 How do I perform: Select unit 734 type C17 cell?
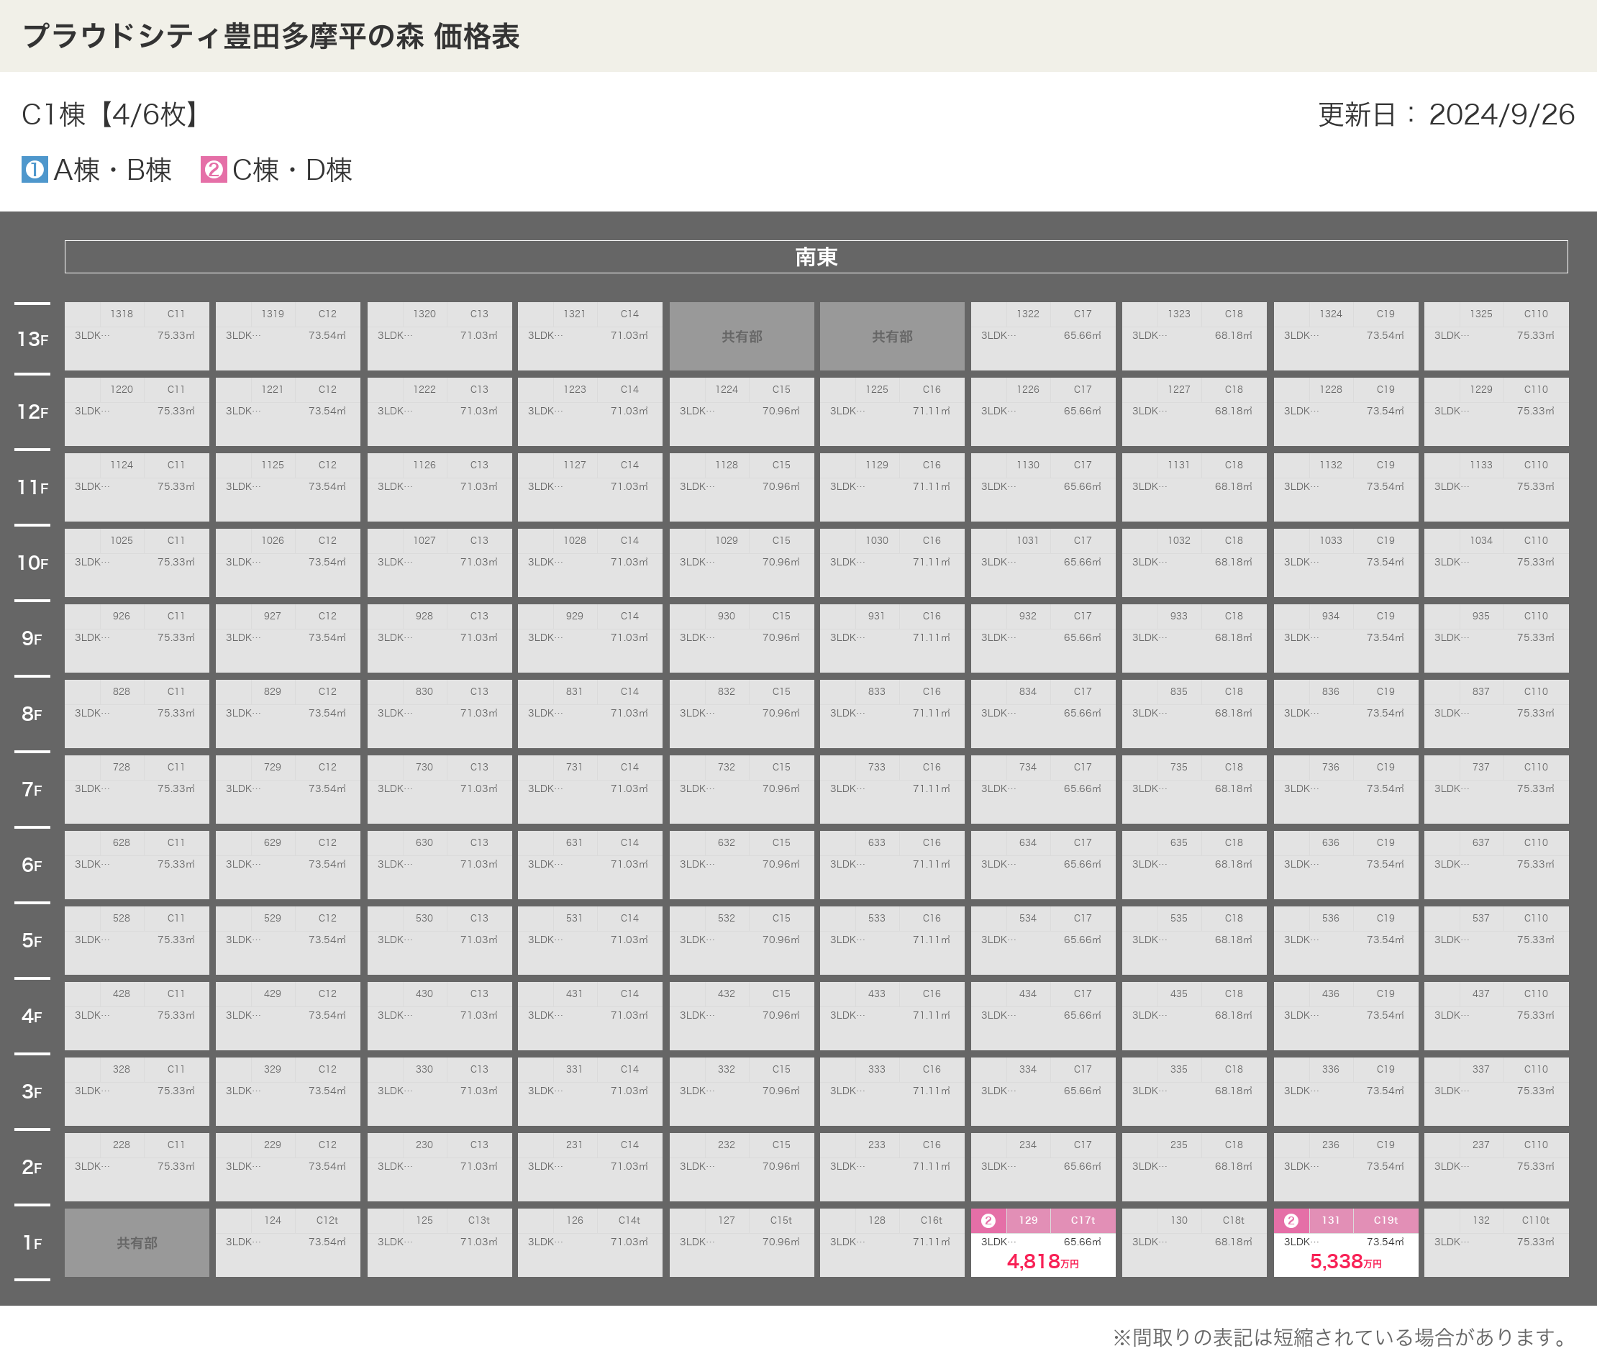1043,789
